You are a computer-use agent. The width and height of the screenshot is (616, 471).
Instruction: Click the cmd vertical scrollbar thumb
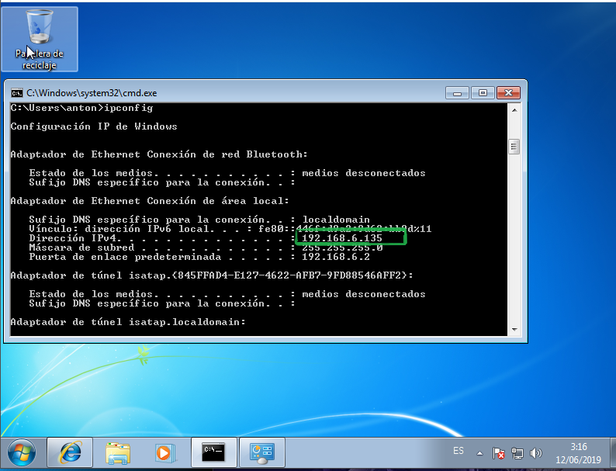[514, 147]
